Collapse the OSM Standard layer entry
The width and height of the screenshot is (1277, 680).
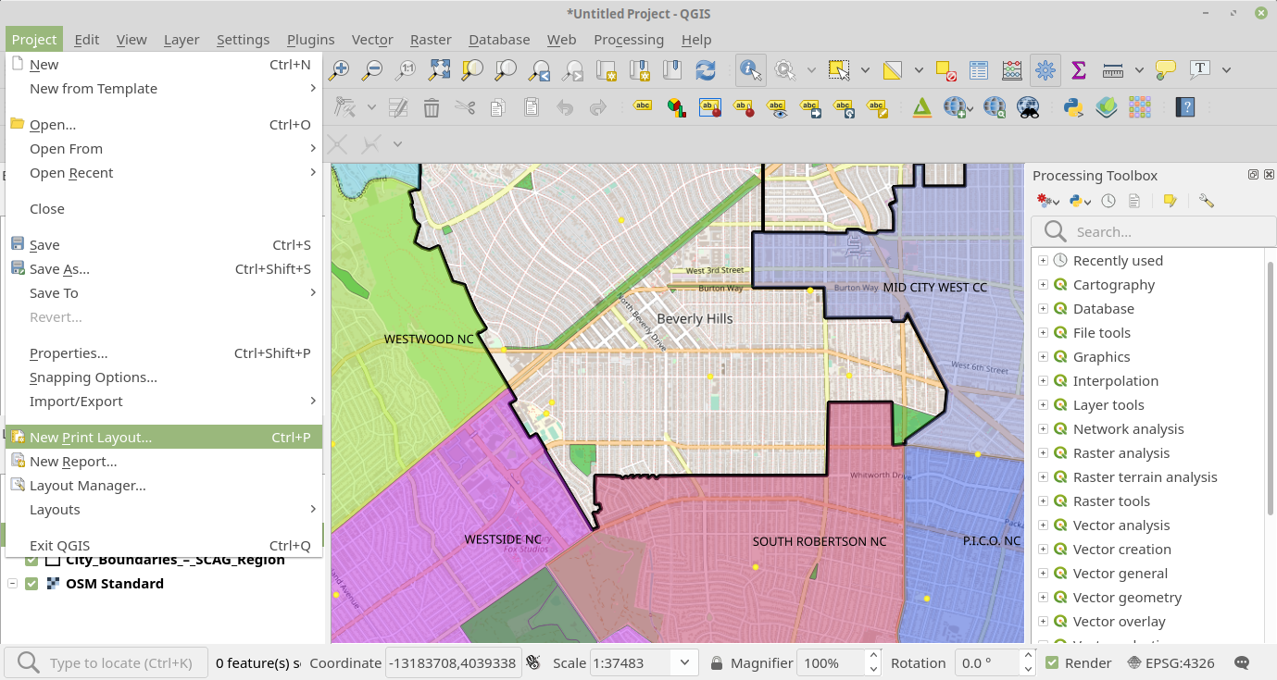click(13, 584)
